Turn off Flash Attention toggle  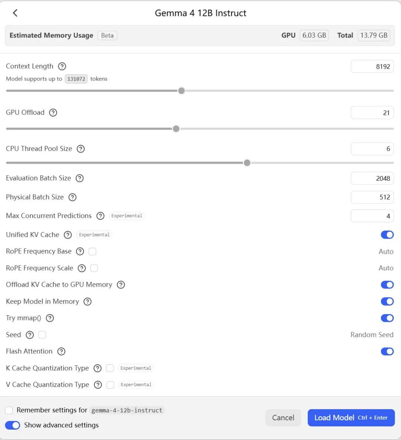(x=387, y=351)
